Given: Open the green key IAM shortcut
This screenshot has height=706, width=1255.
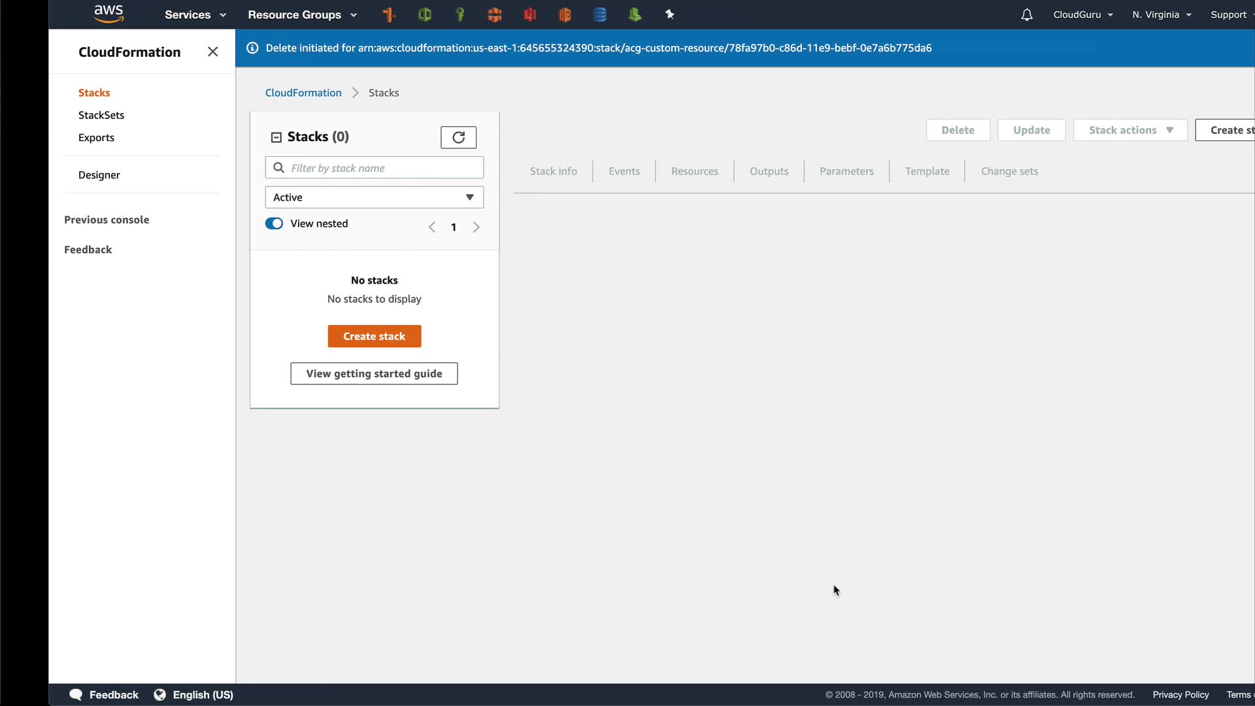Looking at the screenshot, I should (460, 14).
